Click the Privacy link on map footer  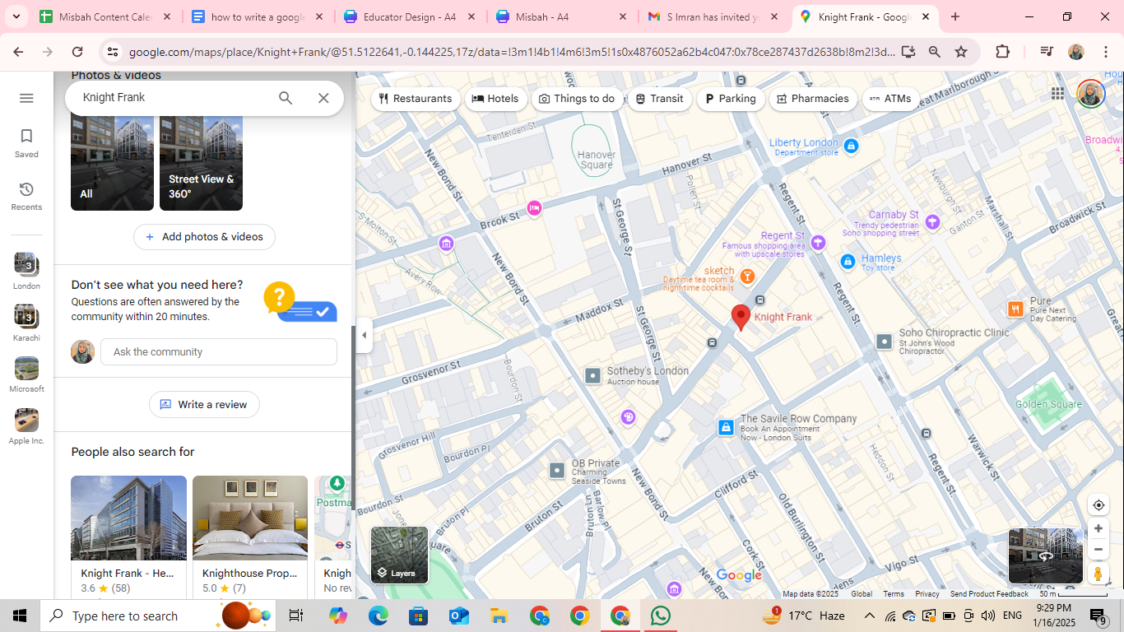point(927,594)
